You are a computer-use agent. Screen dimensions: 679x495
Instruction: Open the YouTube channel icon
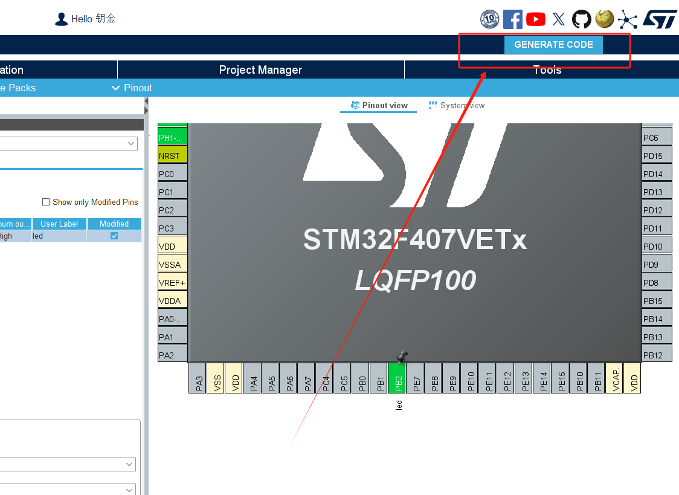point(535,19)
